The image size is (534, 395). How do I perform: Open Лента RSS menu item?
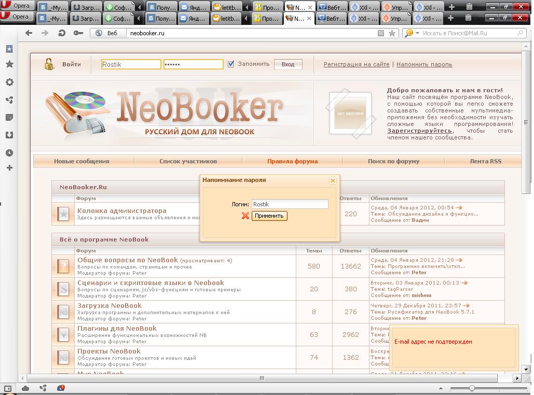coord(486,161)
